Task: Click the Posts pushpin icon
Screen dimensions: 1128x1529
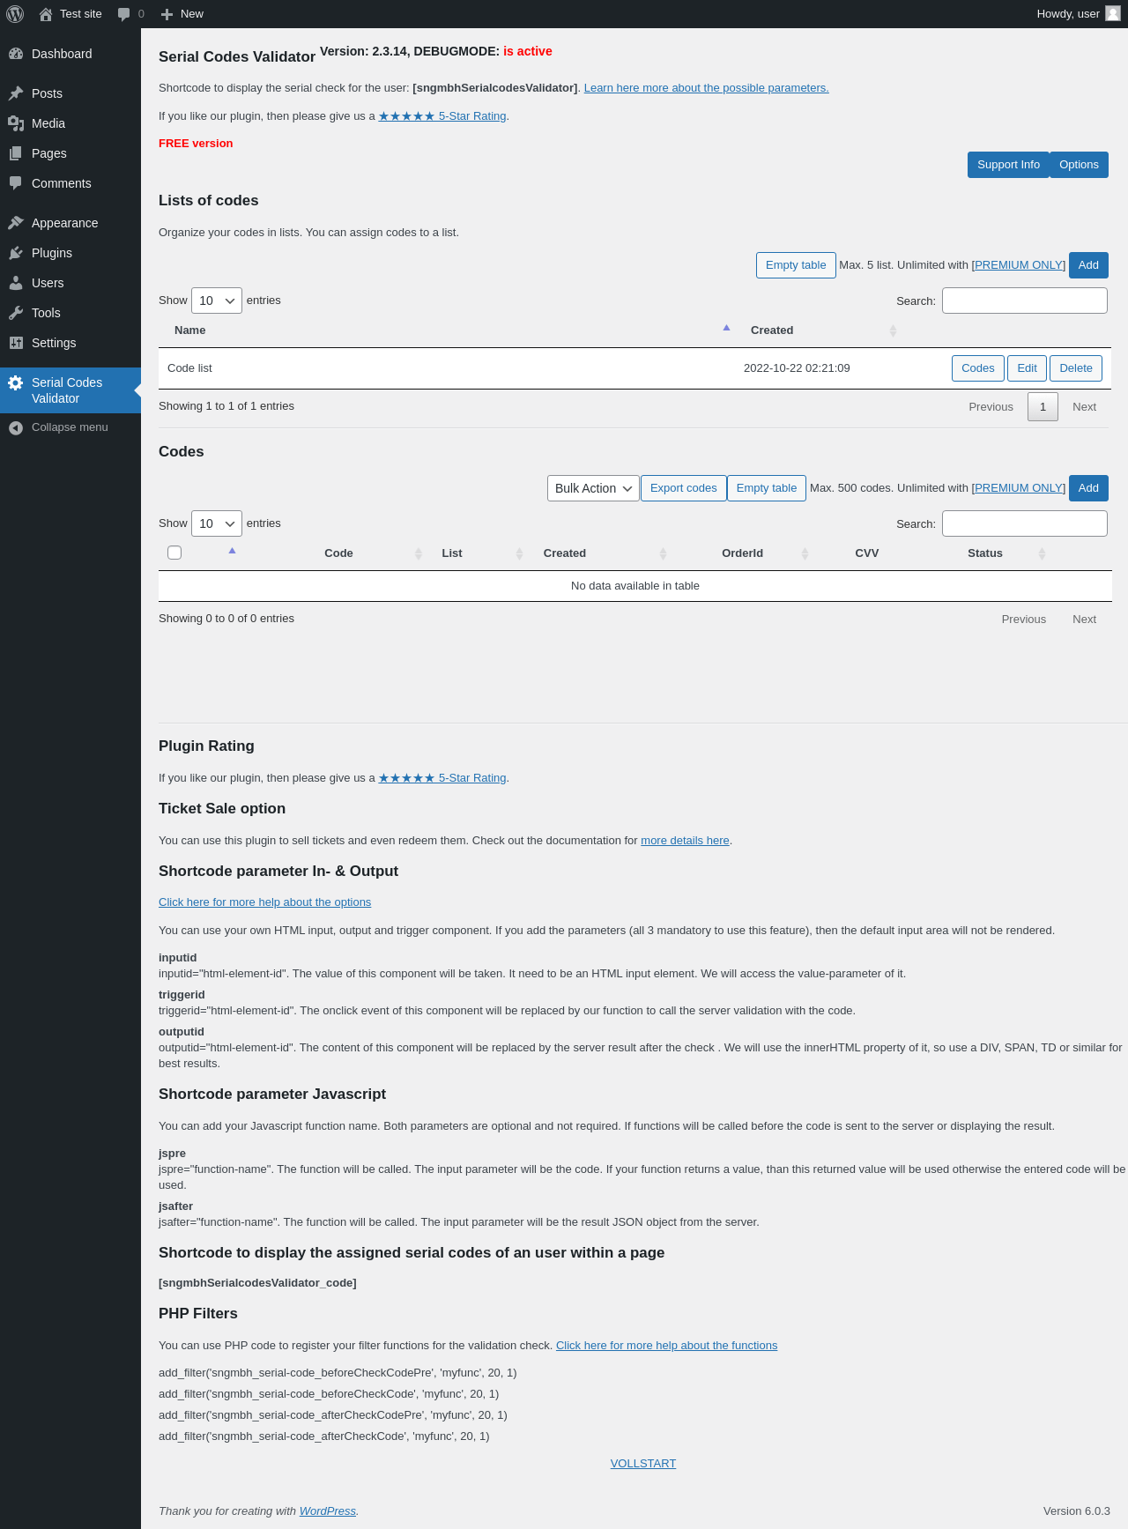Action: pyautogui.click(x=16, y=93)
